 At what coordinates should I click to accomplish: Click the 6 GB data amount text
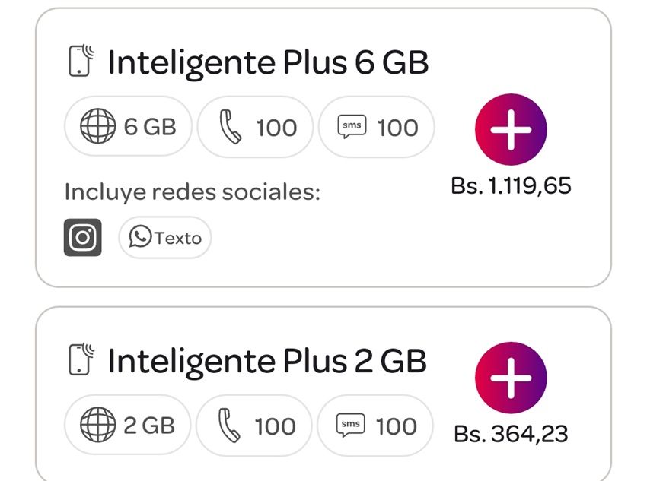150,127
